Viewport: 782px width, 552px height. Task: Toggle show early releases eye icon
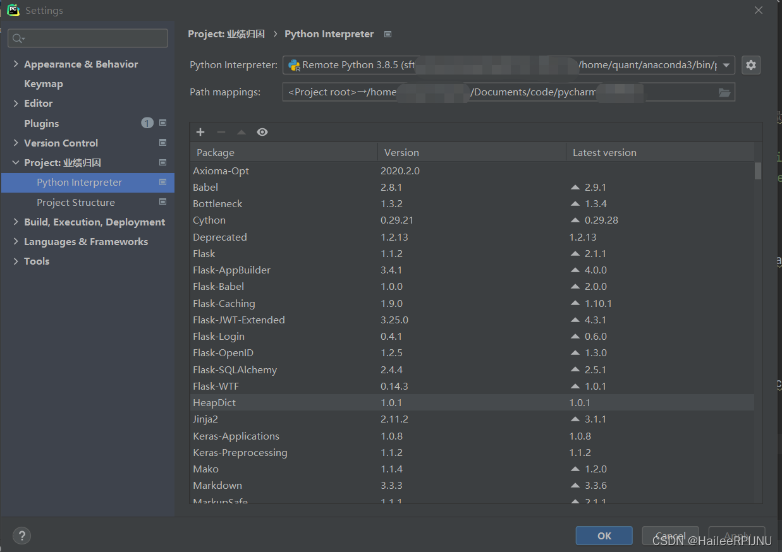[262, 132]
